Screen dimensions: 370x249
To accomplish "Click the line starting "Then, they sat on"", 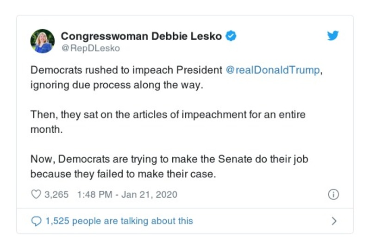I will pos(168,114).
